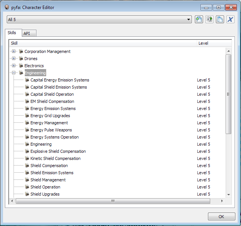Click icon next to Capital Shield Emission Systems
Viewport: 241px width, 226px height.
27,87
